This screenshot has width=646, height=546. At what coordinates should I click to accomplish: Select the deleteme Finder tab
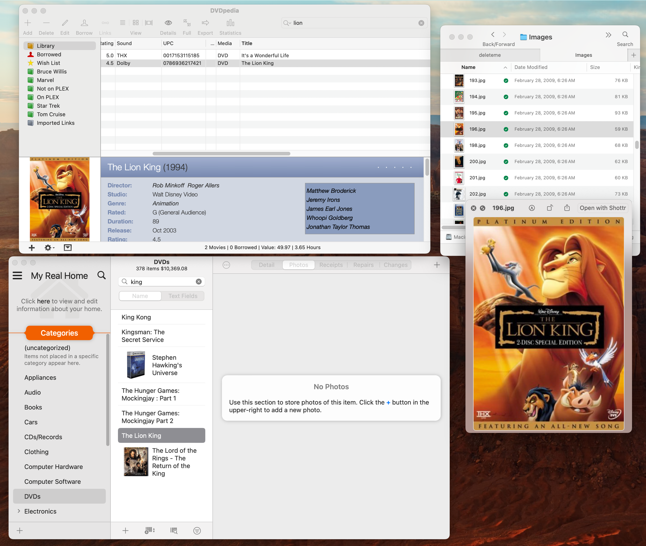(489, 55)
